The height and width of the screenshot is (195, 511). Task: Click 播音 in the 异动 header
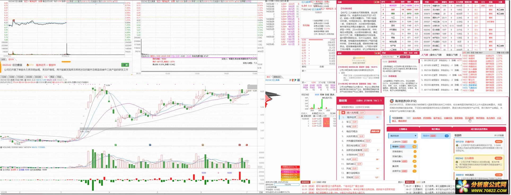tap(405, 53)
